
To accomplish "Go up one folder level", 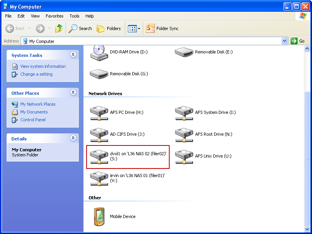I will (x=59, y=28).
